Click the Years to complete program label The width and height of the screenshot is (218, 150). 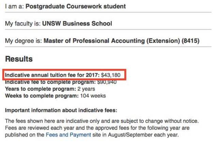(x=40, y=89)
